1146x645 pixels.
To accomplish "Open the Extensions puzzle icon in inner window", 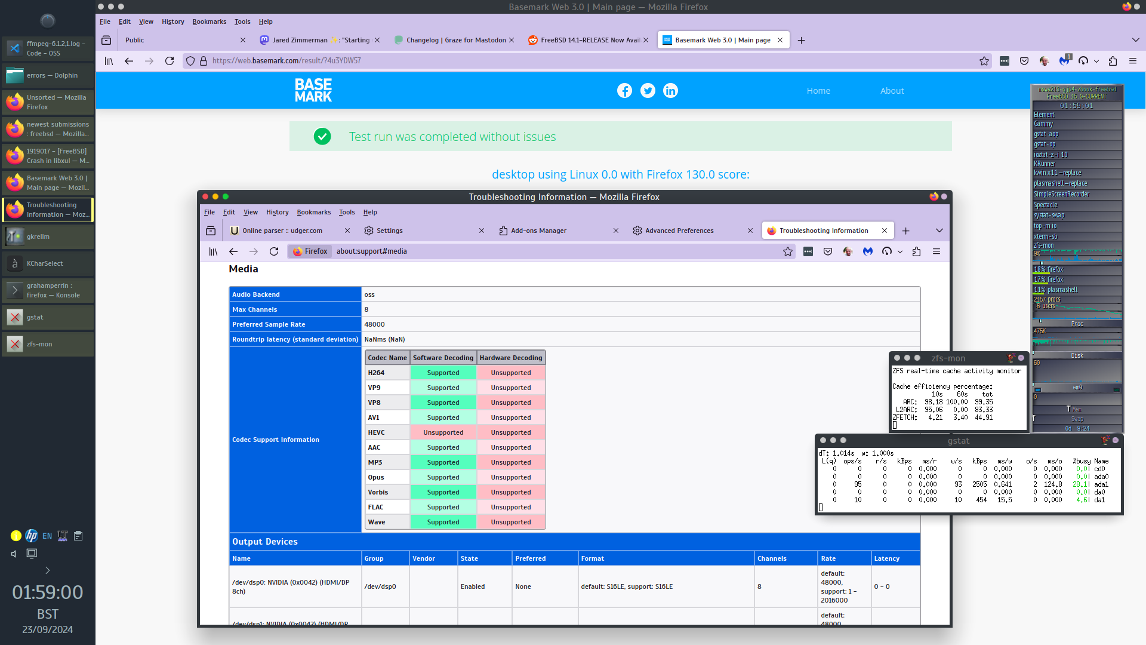I will click(x=916, y=251).
